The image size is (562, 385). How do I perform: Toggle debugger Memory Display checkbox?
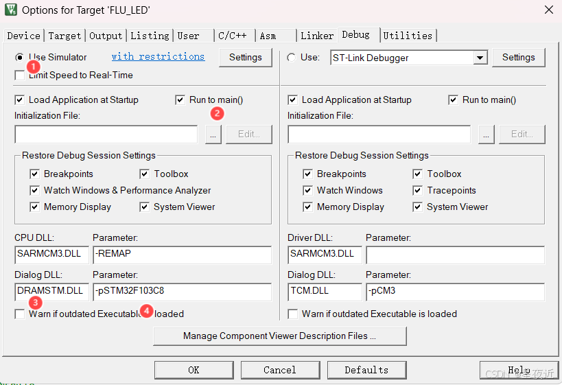click(308, 207)
